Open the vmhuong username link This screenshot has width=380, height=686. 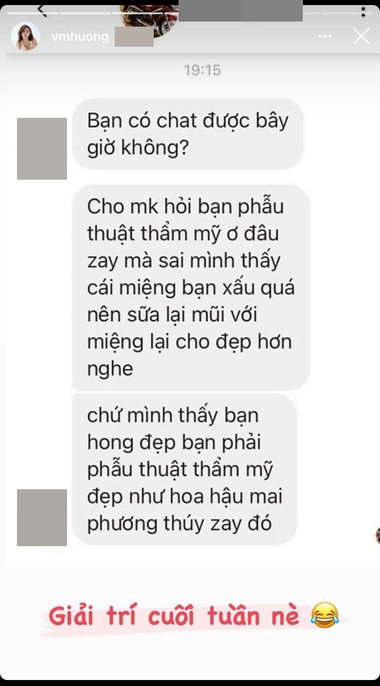[80, 37]
